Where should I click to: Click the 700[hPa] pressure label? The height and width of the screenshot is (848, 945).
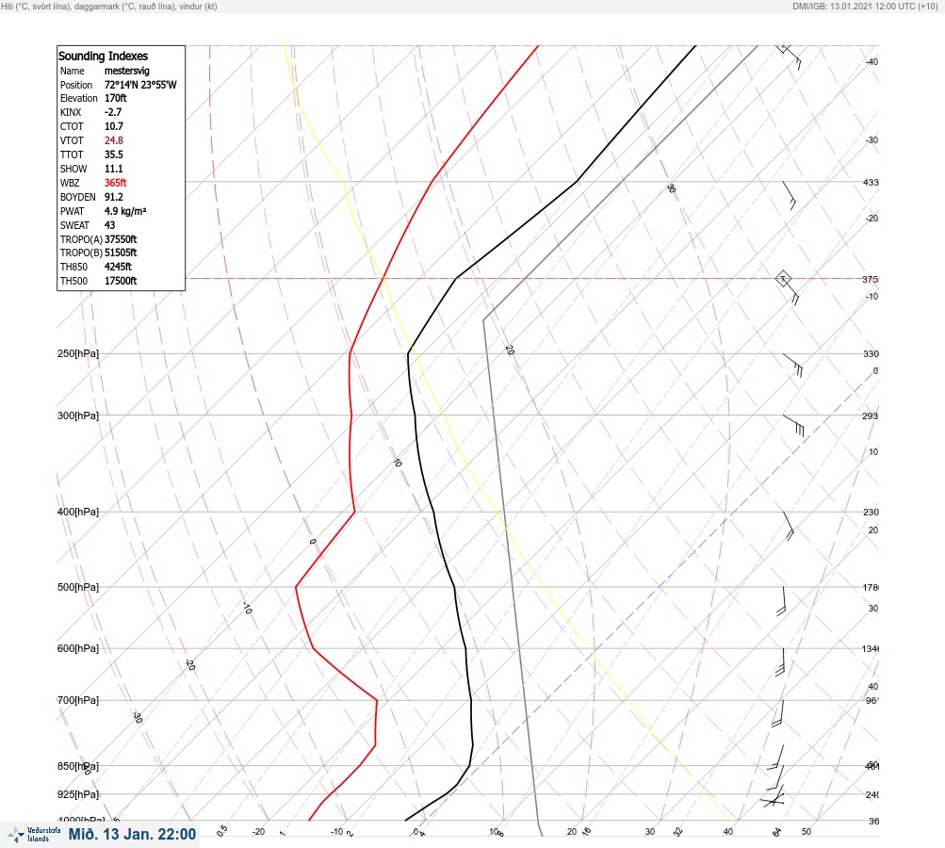pyautogui.click(x=78, y=700)
